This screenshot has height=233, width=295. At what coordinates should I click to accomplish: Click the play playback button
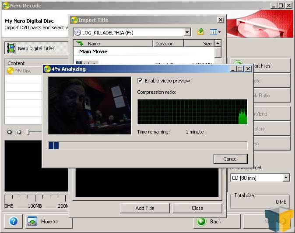coord(19,132)
